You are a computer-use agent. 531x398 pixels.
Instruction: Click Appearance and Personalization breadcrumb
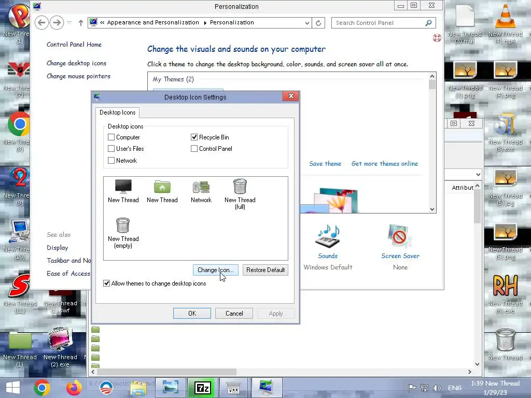click(x=153, y=22)
